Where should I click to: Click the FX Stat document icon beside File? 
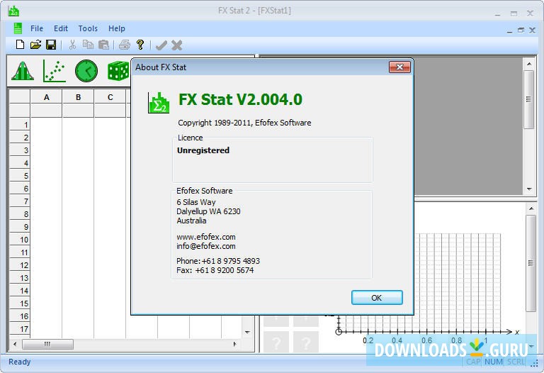[x=18, y=28]
